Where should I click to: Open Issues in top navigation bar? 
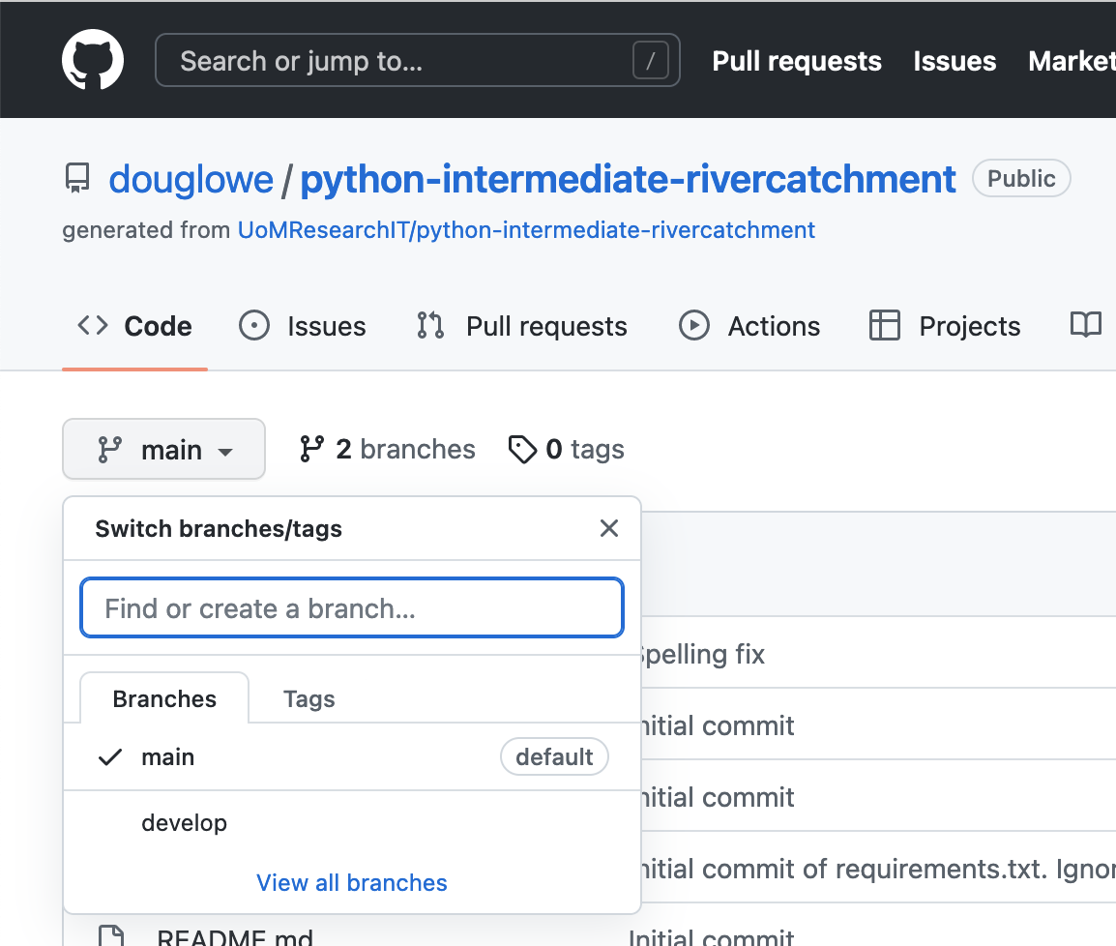click(x=954, y=61)
